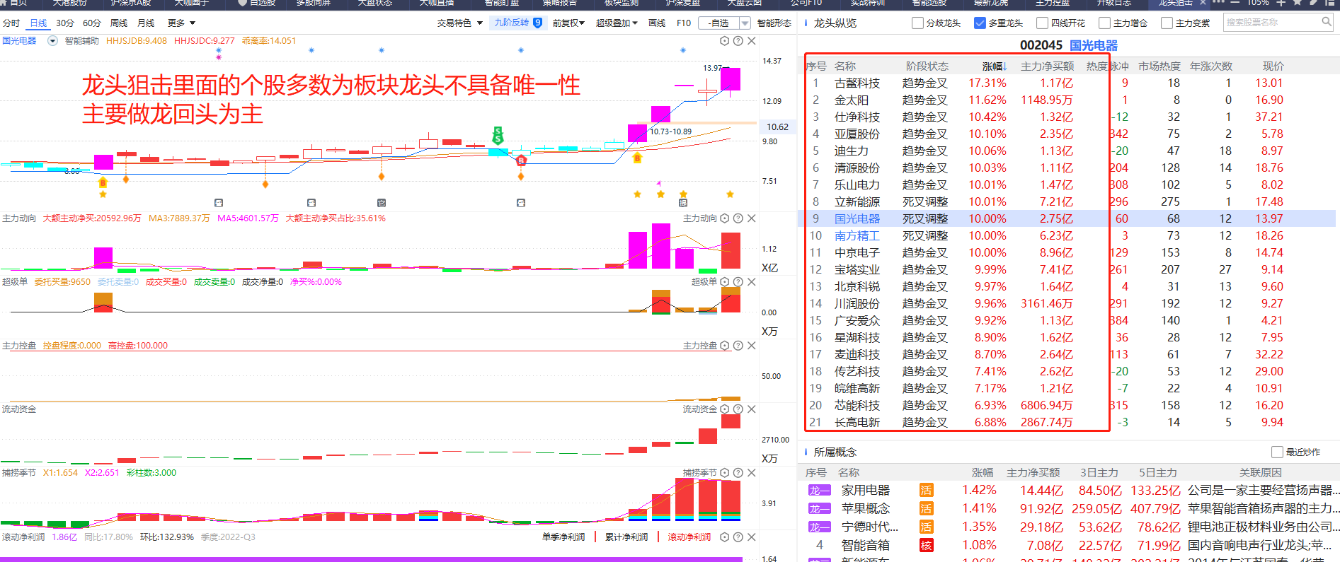Switch to 周线 chart tab
Screen dimensions: 1340x562
[119, 23]
